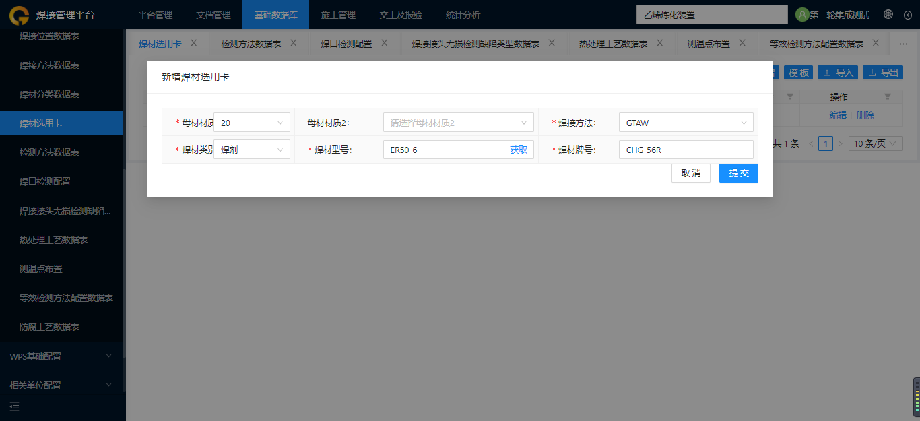Click the 导入 import button
Viewport: 920px width, 421px height.
[x=838, y=73]
